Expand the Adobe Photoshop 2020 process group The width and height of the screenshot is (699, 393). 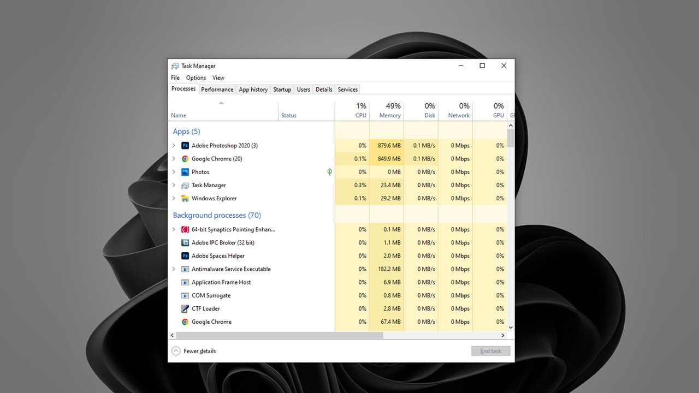coord(174,146)
